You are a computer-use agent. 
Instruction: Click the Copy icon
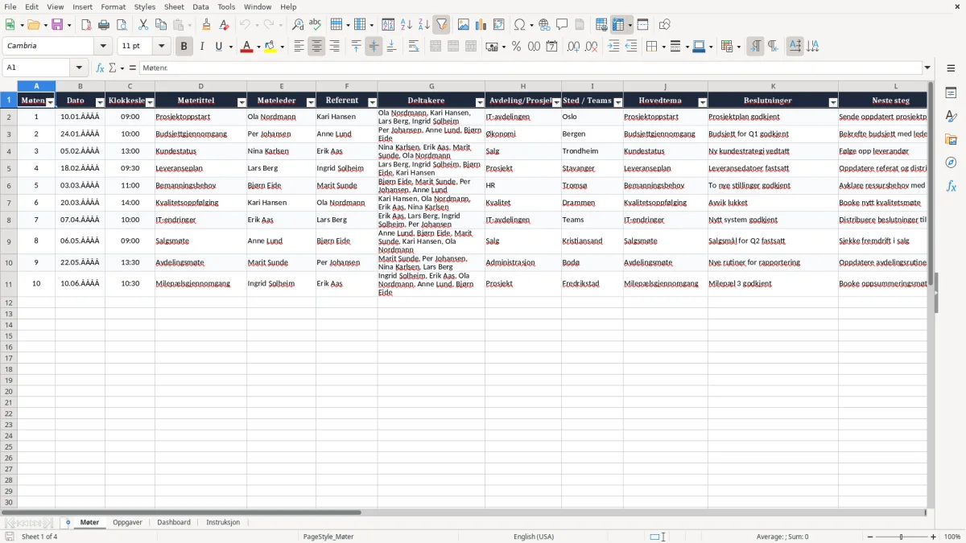coord(161,25)
